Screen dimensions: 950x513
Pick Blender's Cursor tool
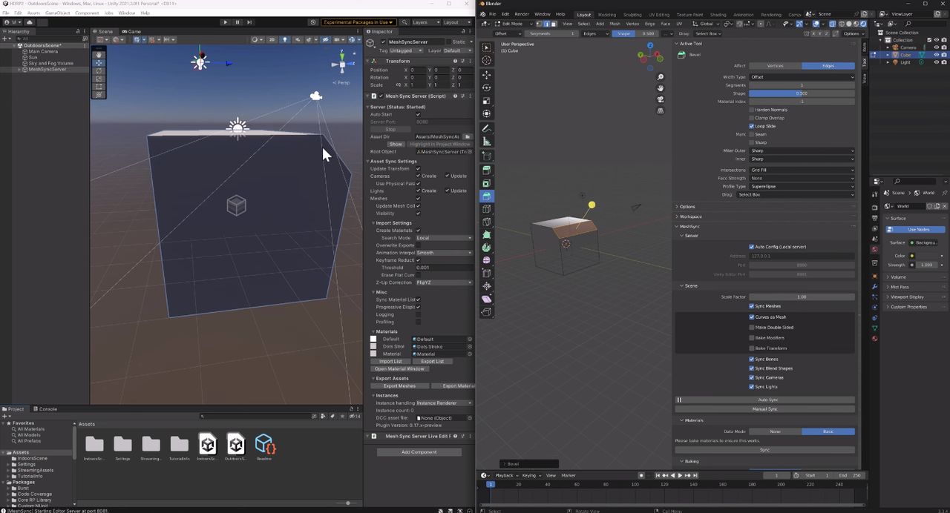(487, 60)
